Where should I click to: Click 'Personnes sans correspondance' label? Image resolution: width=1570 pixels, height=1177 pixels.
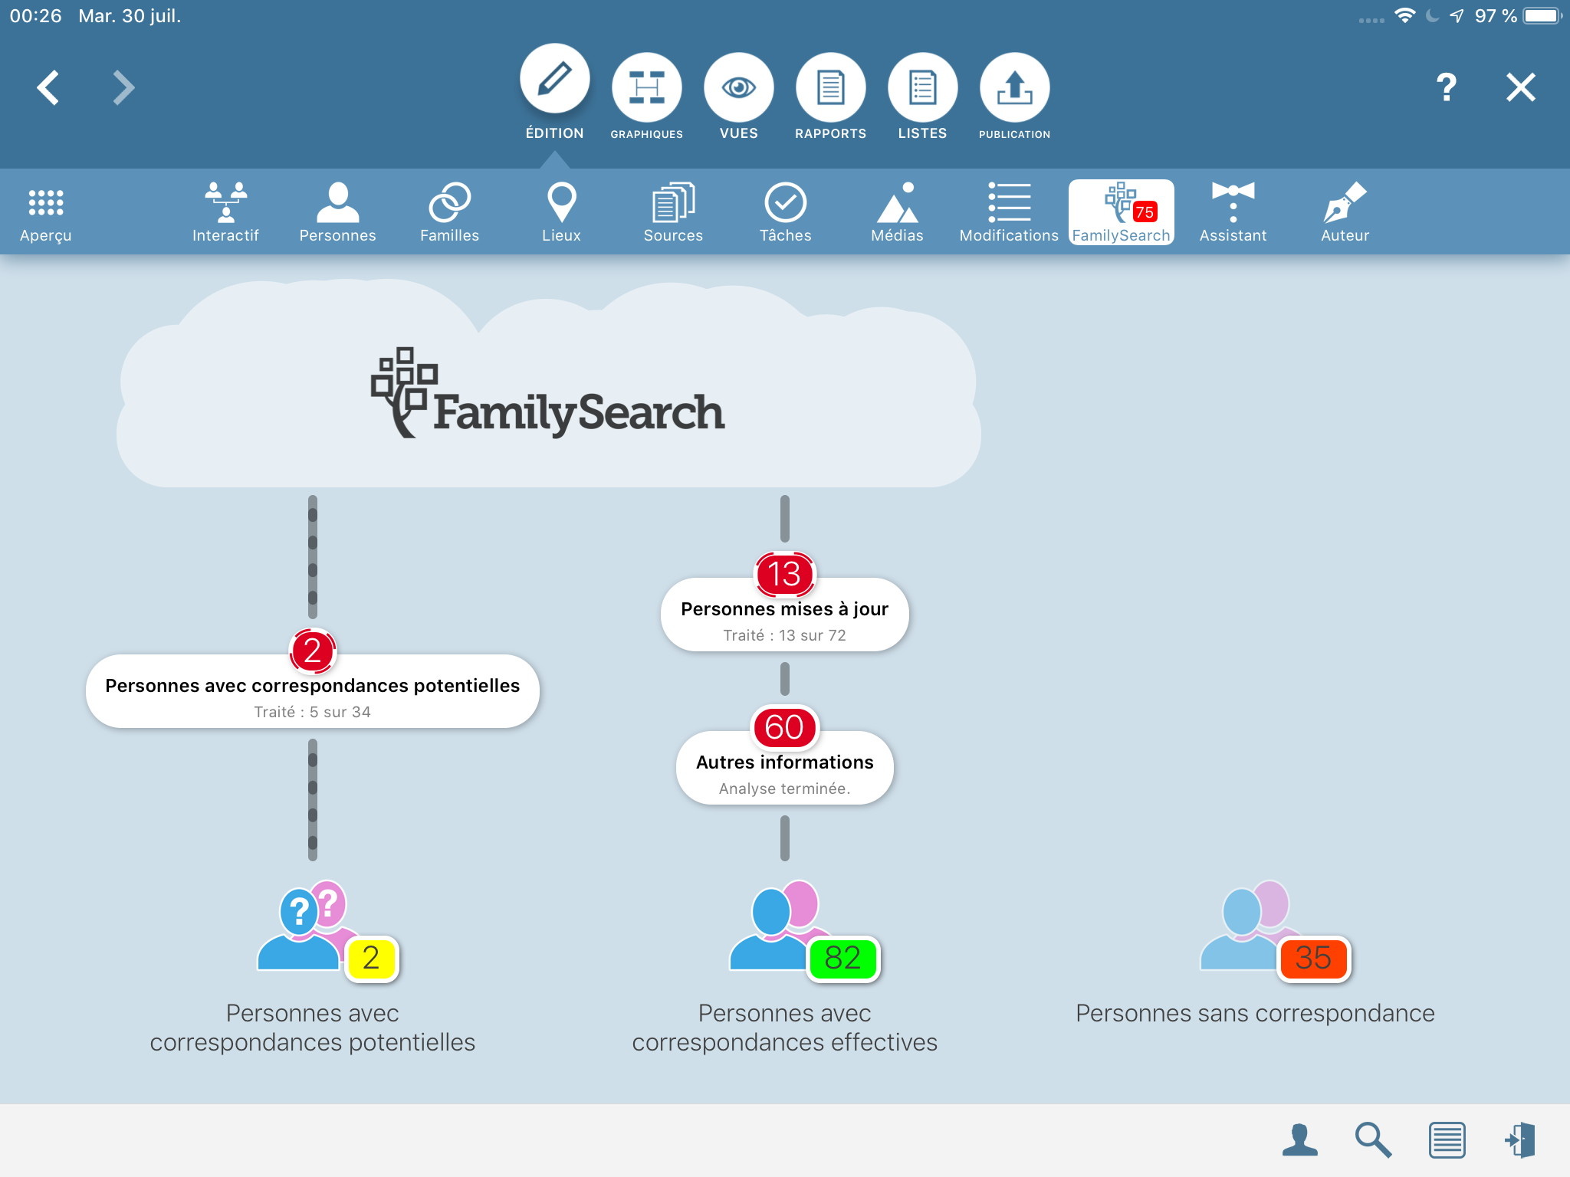tap(1255, 1013)
